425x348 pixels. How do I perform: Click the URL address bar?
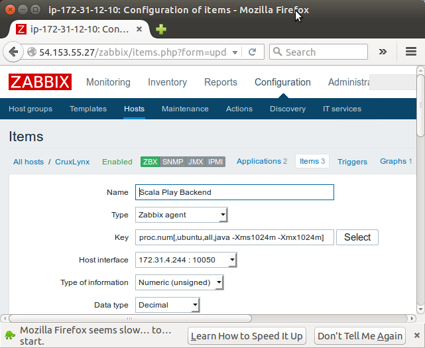133,52
